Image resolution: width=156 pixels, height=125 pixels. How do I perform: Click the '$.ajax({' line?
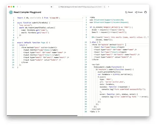tap(102, 77)
